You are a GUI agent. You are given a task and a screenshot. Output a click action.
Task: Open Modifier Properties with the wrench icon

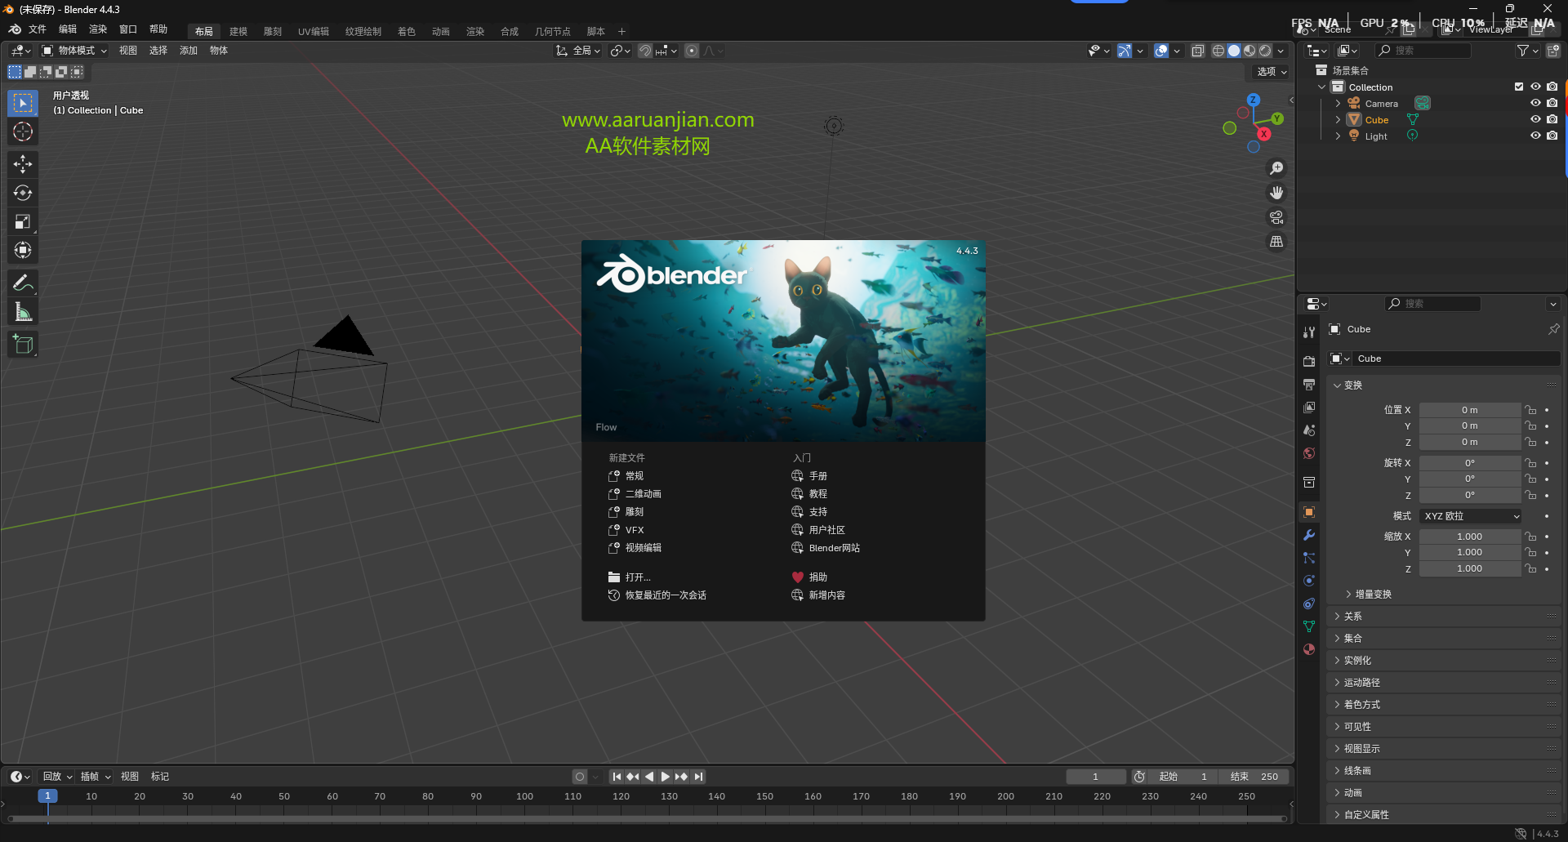(1308, 535)
